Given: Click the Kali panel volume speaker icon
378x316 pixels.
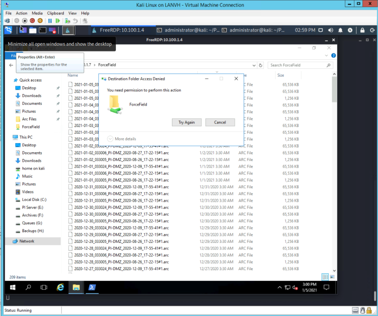Looking at the screenshot, I should tap(331, 30).
